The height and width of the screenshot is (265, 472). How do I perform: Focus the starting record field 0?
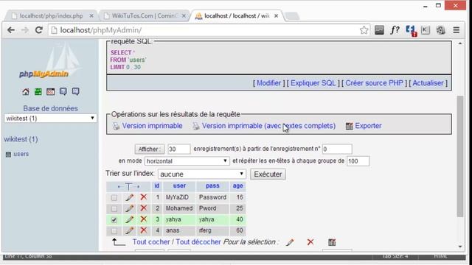pyautogui.click(x=337, y=149)
